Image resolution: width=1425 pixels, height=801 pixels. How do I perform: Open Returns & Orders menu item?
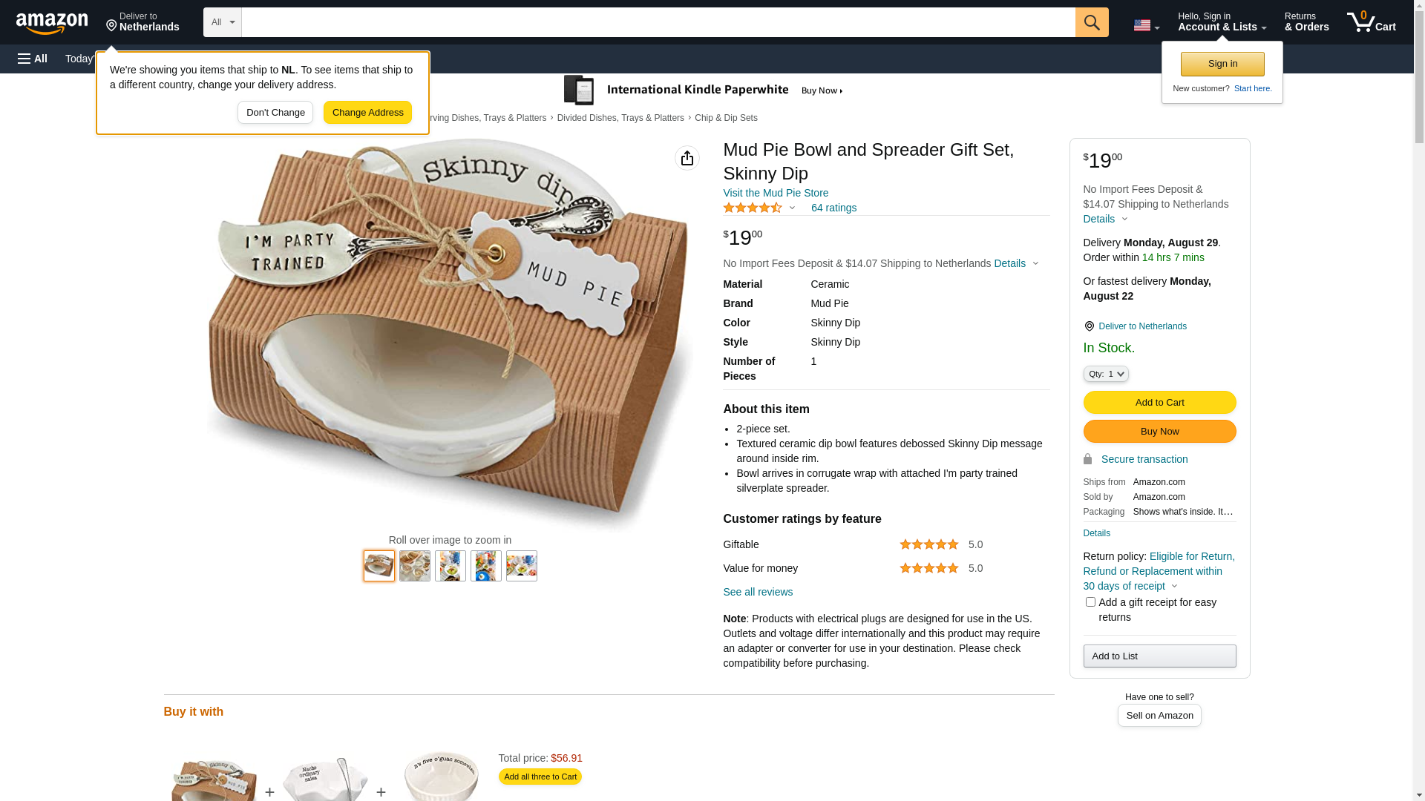1306,22
